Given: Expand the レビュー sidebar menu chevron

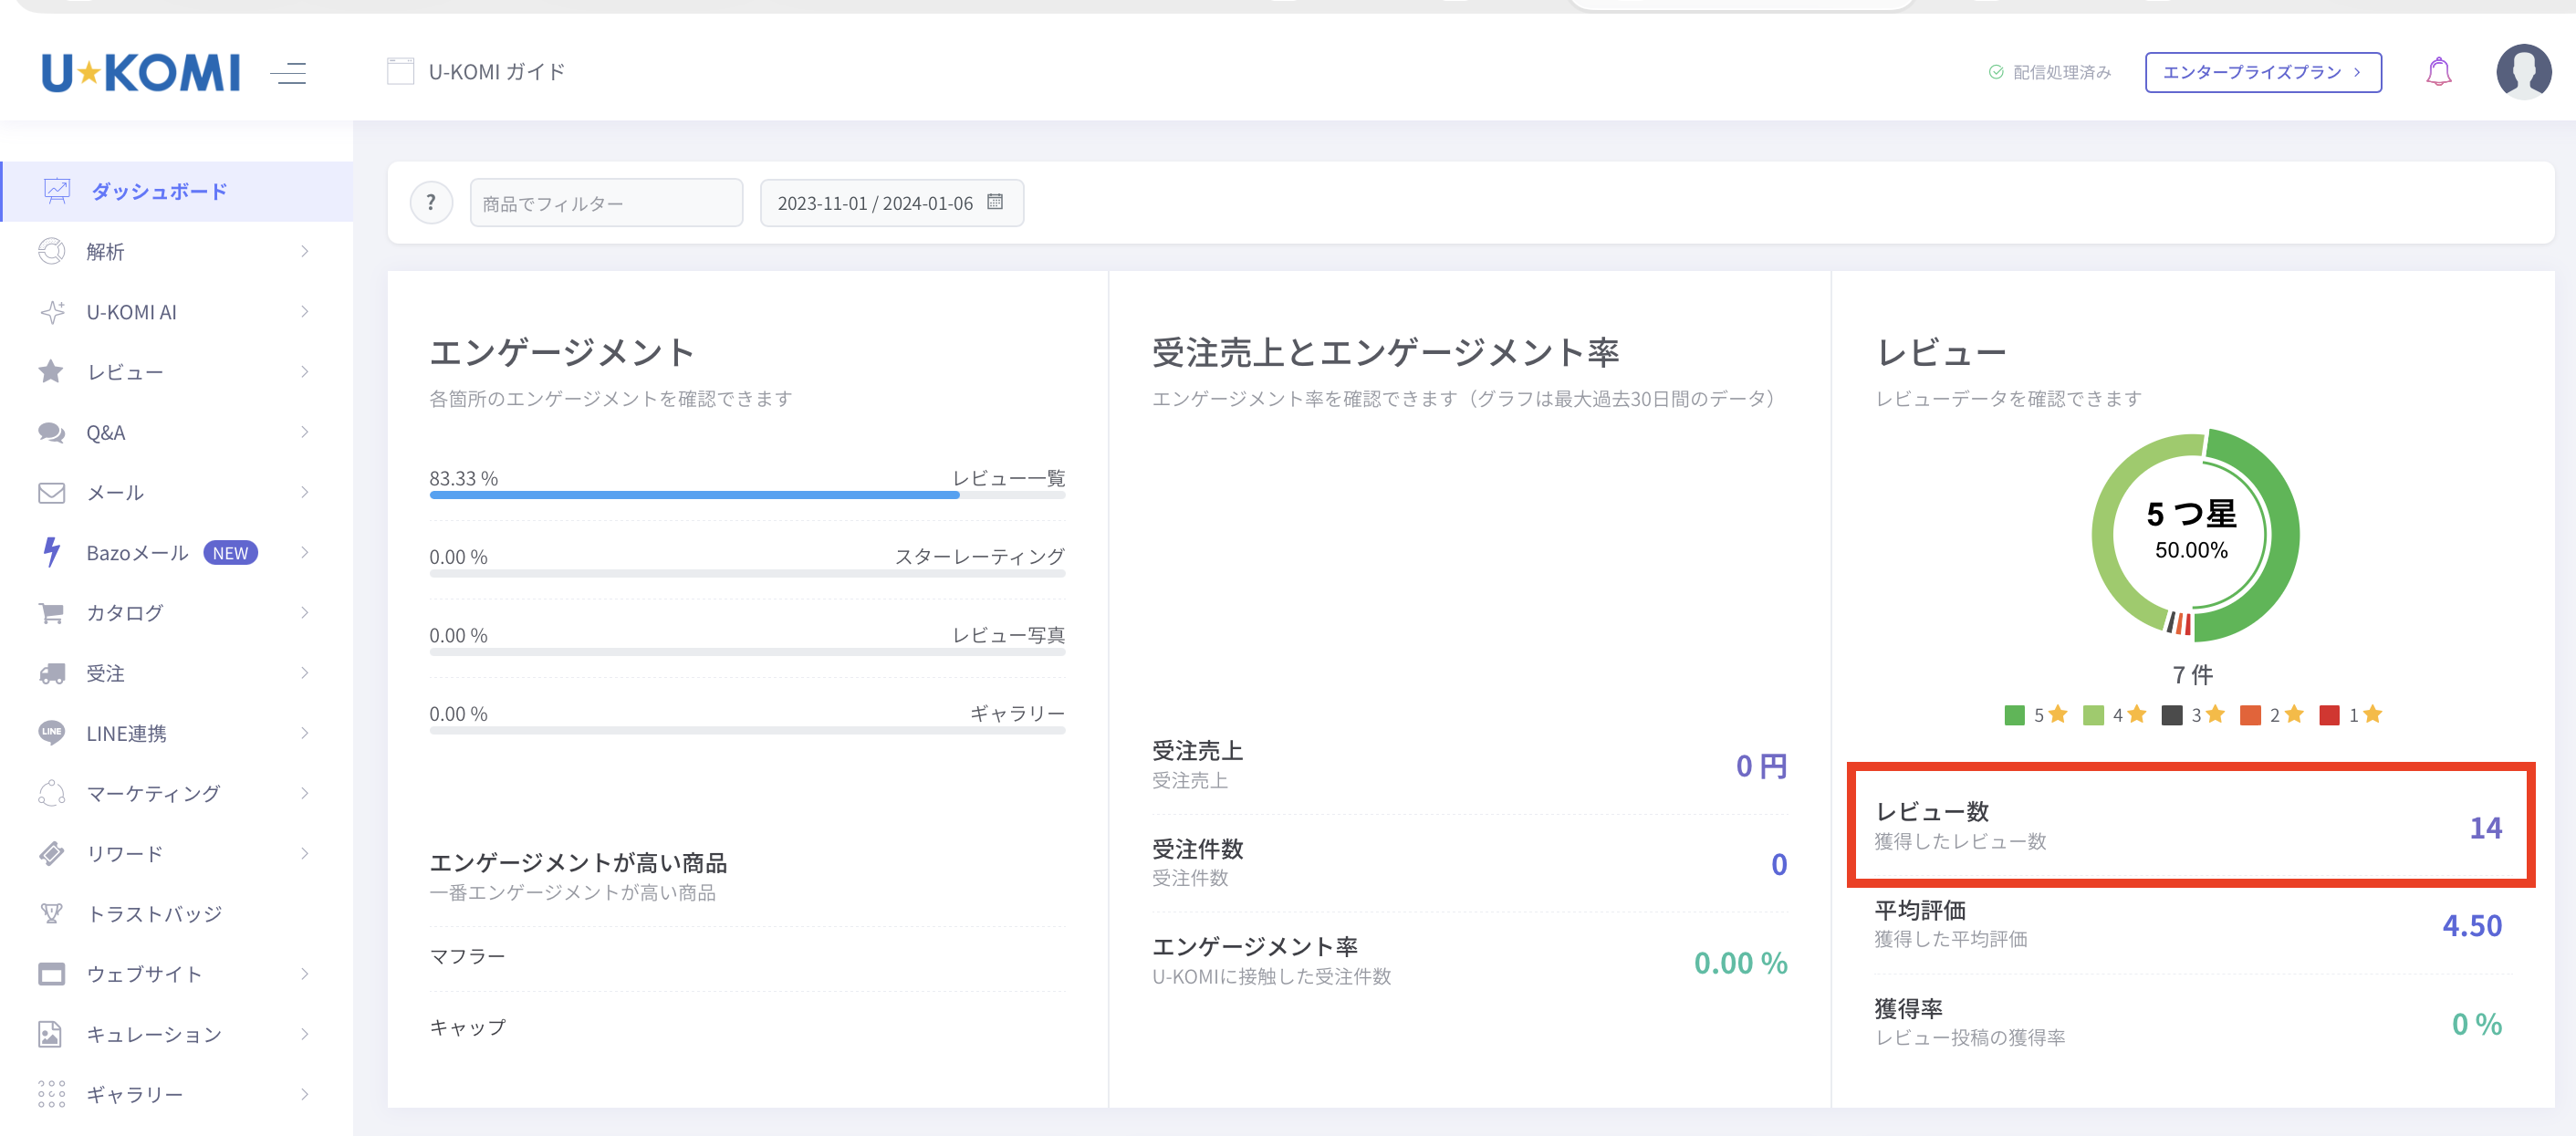Looking at the screenshot, I should pyautogui.click(x=304, y=372).
